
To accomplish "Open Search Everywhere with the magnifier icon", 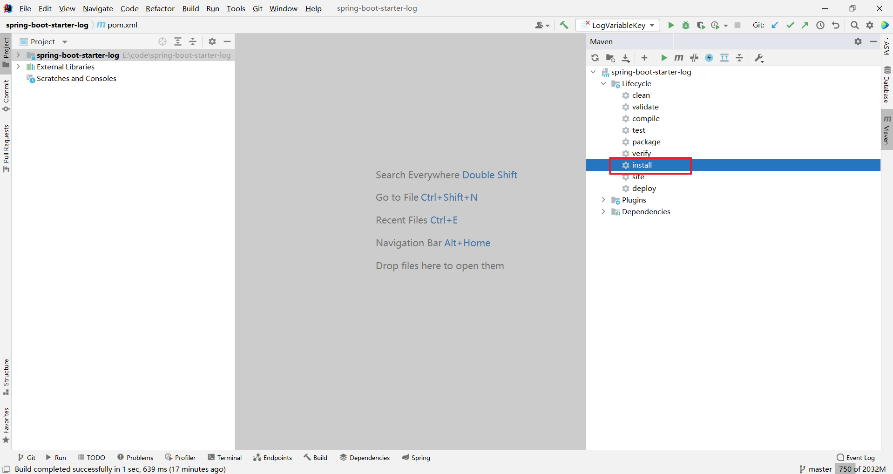I will (x=854, y=25).
